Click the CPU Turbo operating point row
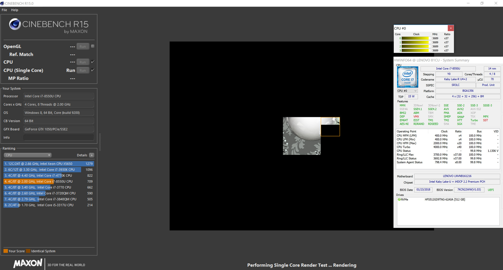This screenshot has width=503, height=270. [x=447, y=147]
